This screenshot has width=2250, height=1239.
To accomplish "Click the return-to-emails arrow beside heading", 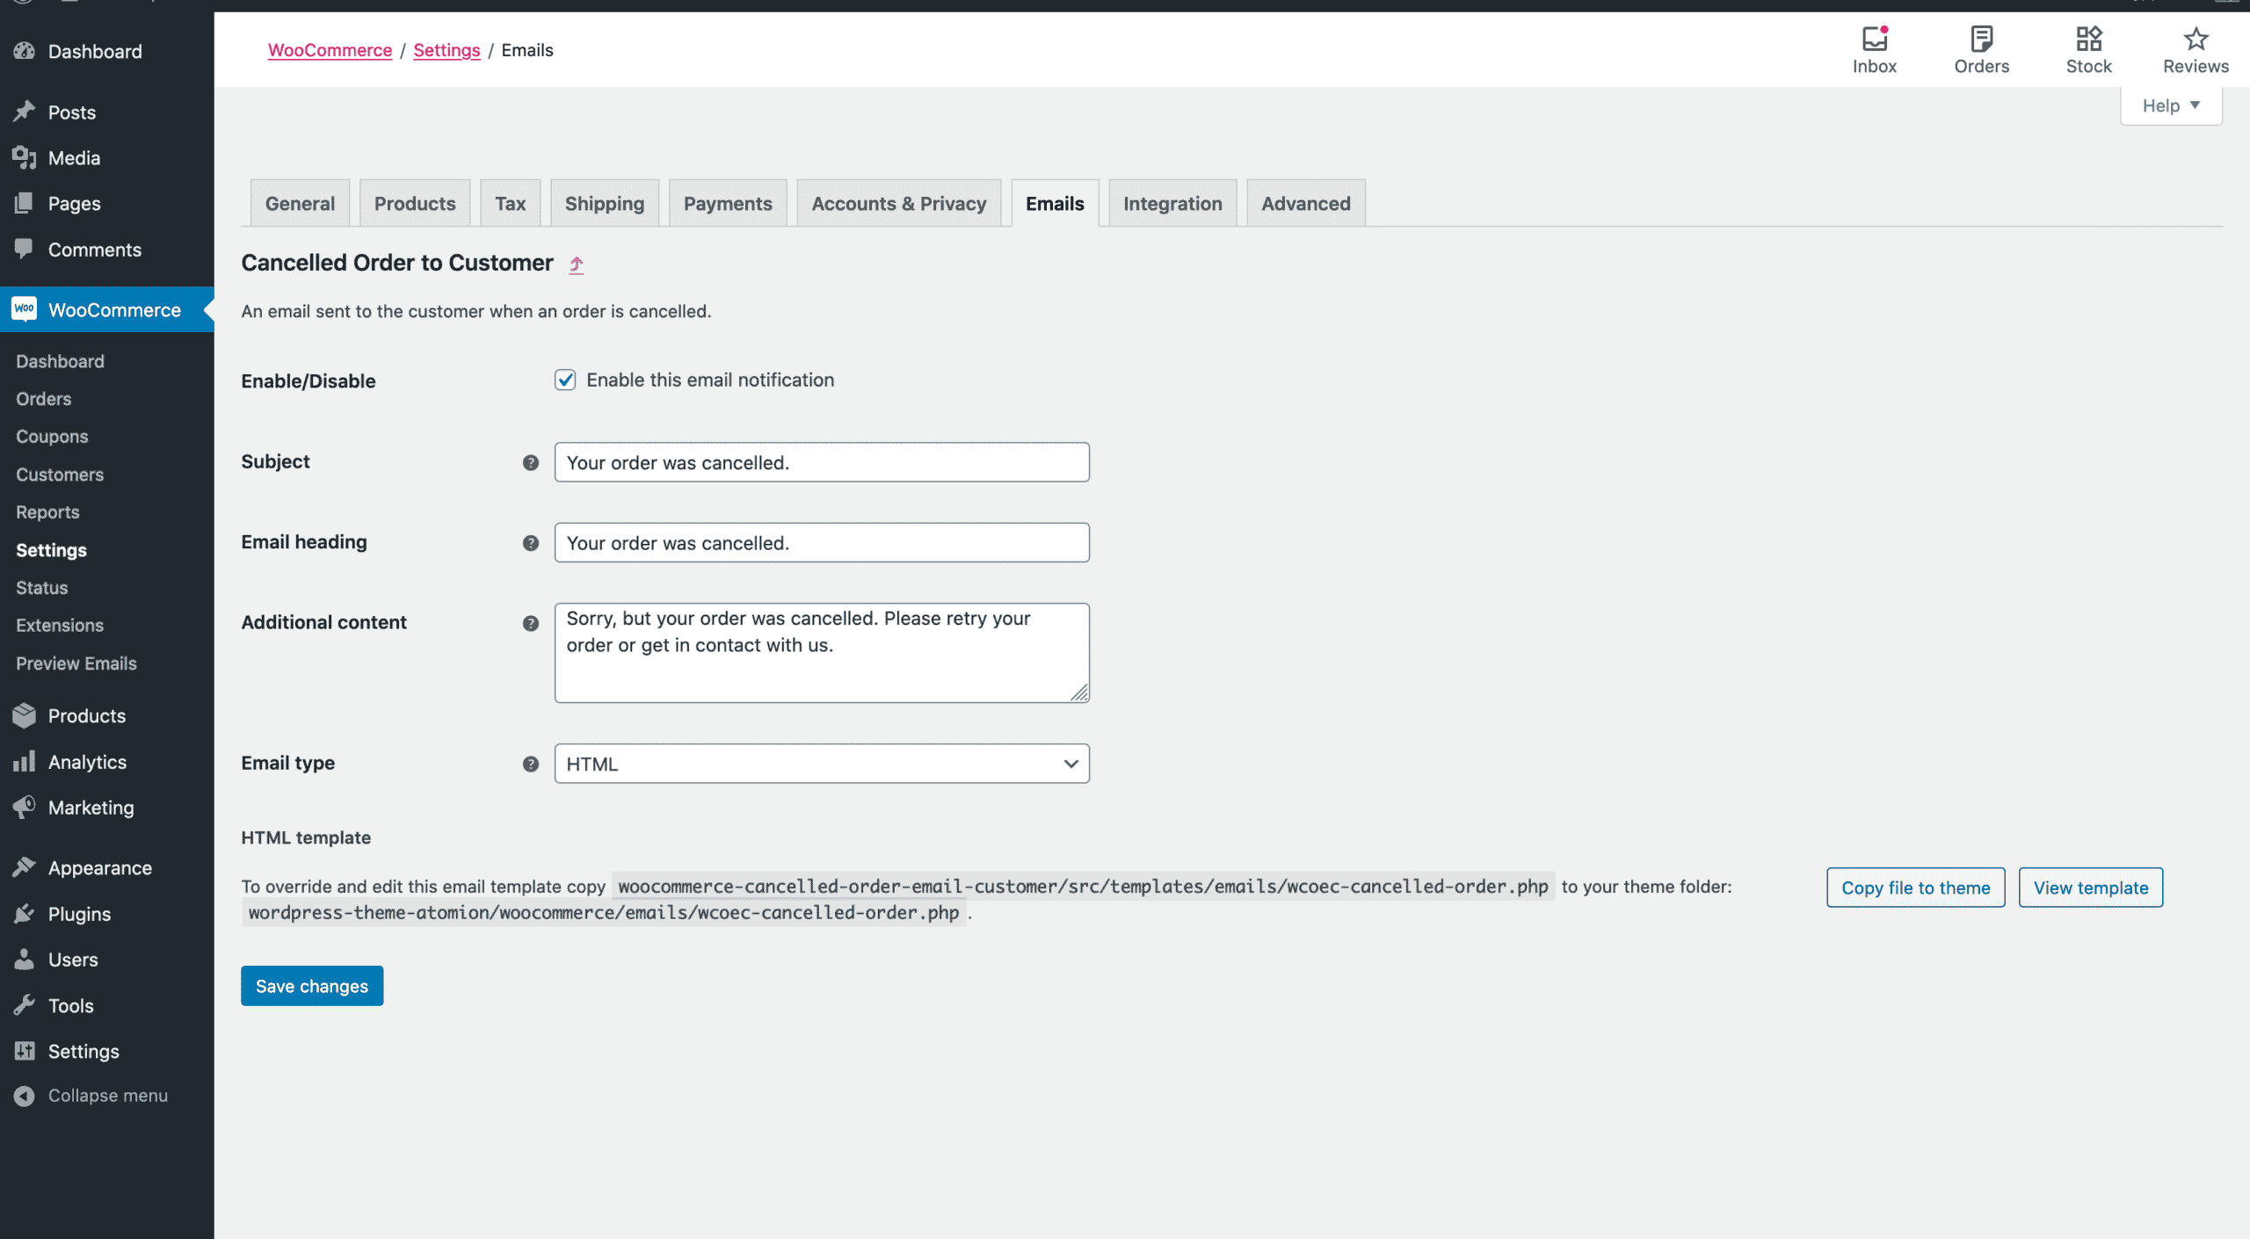I will click(x=576, y=264).
